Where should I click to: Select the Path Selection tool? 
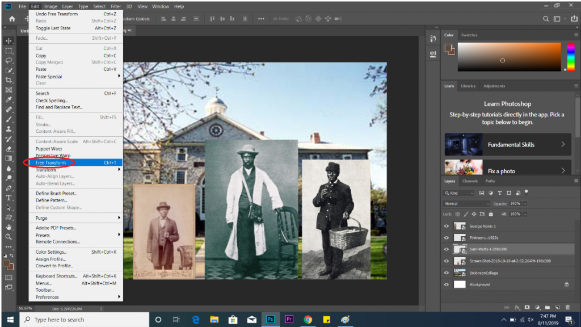click(9, 208)
